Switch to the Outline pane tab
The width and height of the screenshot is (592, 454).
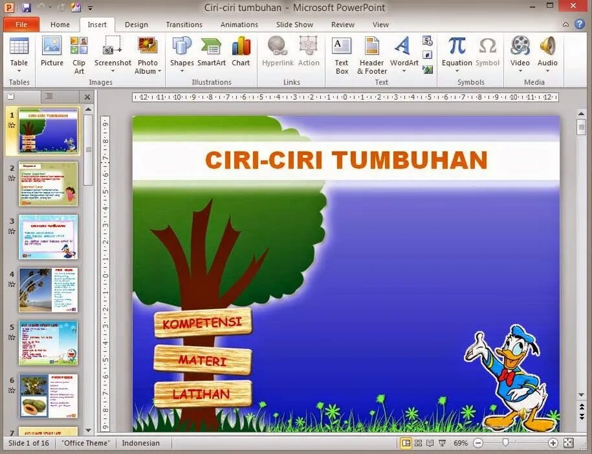[49, 96]
